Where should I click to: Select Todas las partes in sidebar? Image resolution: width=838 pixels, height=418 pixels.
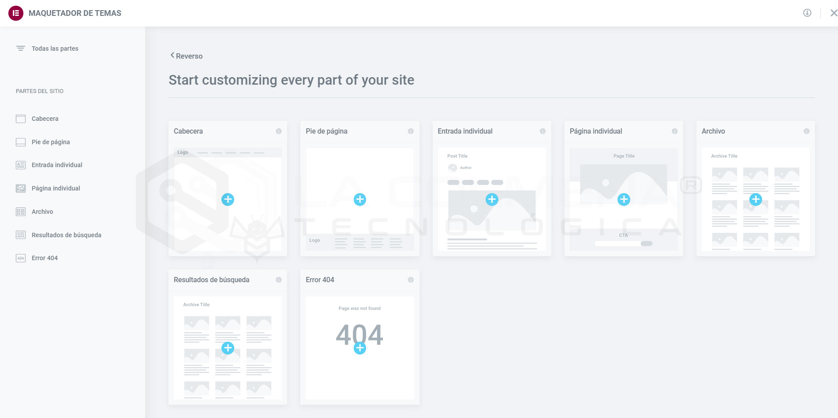(x=55, y=49)
